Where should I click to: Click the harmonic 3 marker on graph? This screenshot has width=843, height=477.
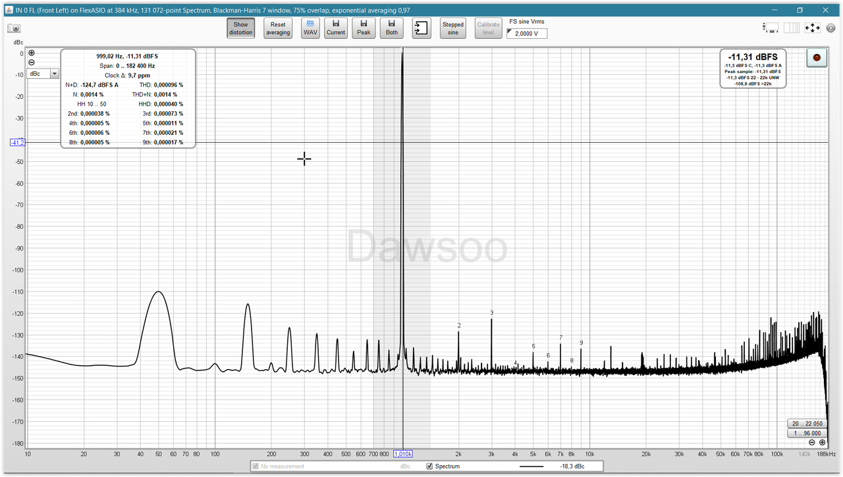click(x=491, y=313)
